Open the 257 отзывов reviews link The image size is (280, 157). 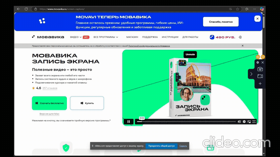tap(50, 88)
